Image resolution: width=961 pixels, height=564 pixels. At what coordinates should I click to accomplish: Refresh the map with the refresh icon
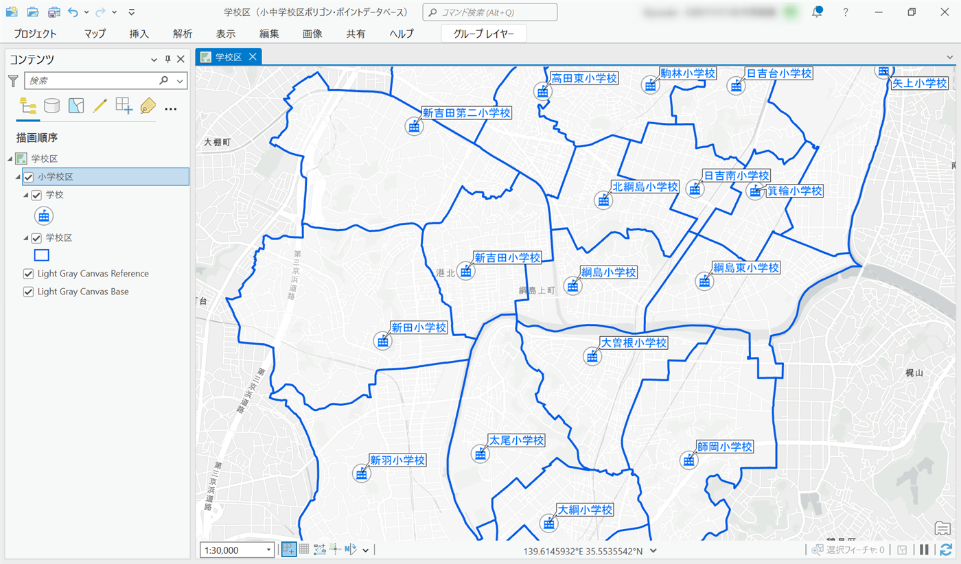click(946, 550)
